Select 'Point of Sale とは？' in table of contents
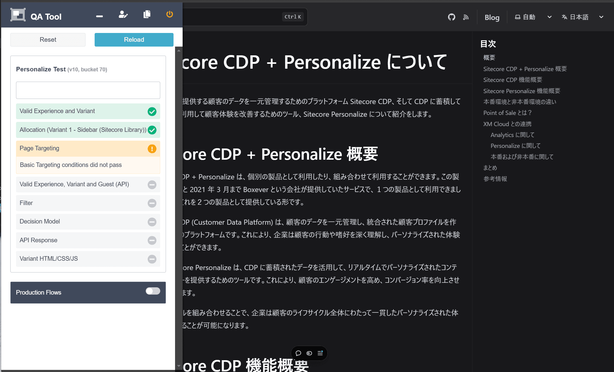This screenshot has width=614, height=372. click(507, 113)
